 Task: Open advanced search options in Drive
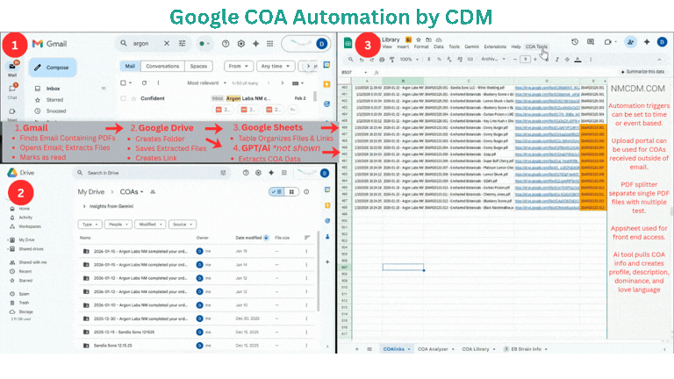223,173
